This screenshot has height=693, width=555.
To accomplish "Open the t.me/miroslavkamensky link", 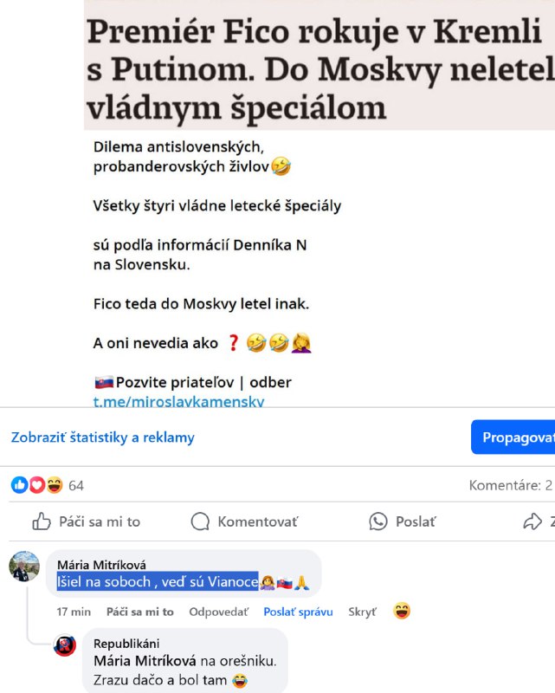I will click(178, 401).
